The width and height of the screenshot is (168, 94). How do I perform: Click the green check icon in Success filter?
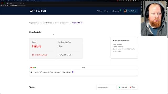coord(120,87)
